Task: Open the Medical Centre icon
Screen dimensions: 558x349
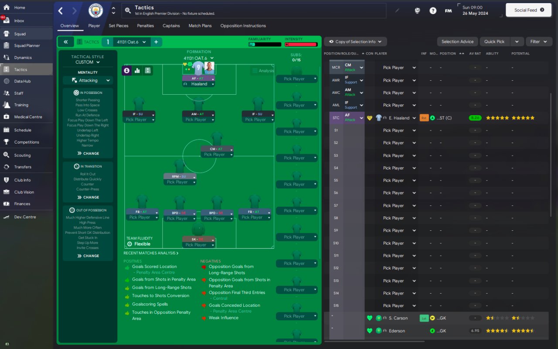Action: pos(6,117)
